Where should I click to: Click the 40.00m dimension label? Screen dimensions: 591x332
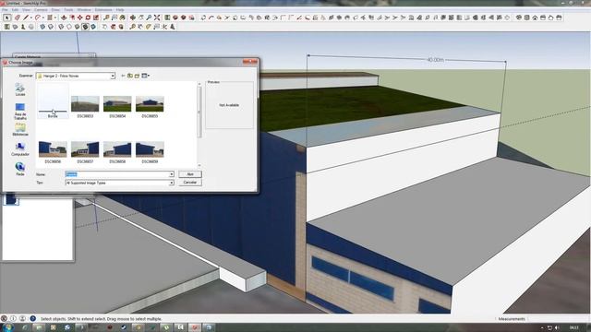(435, 60)
